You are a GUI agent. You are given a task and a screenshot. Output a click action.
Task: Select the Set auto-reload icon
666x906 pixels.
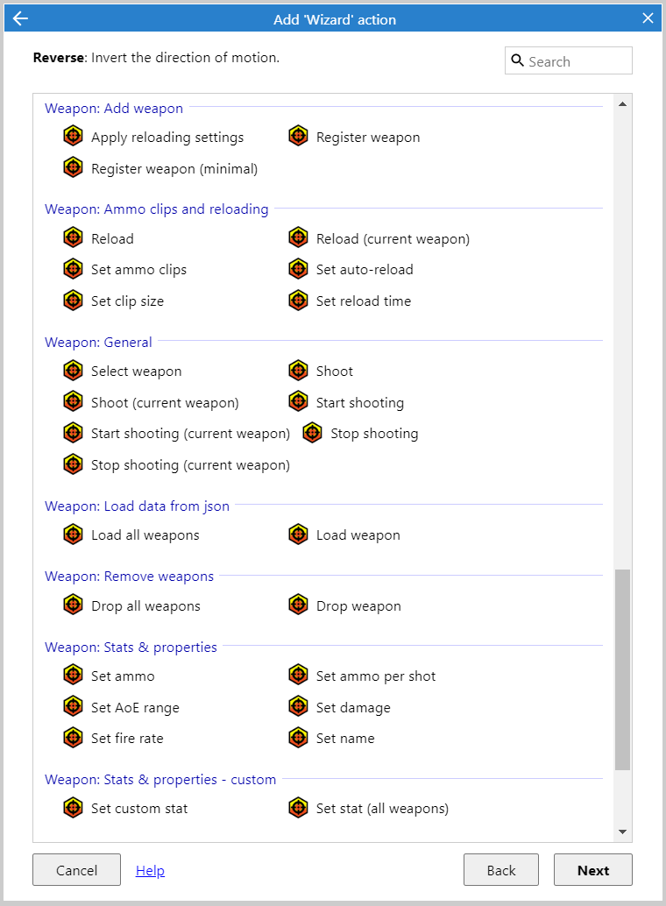point(299,269)
